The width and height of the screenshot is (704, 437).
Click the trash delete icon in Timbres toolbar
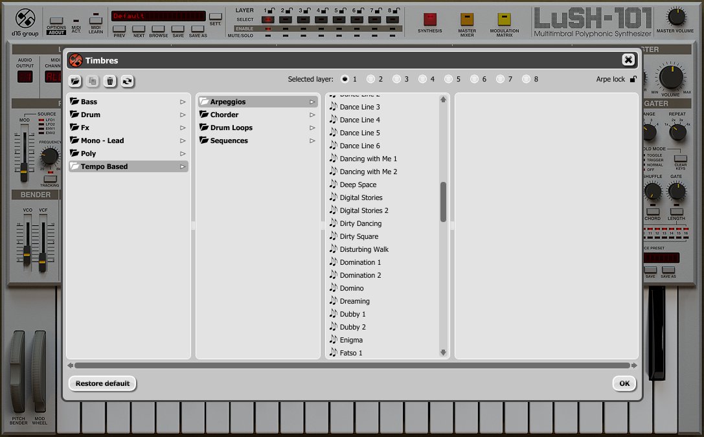[110, 81]
